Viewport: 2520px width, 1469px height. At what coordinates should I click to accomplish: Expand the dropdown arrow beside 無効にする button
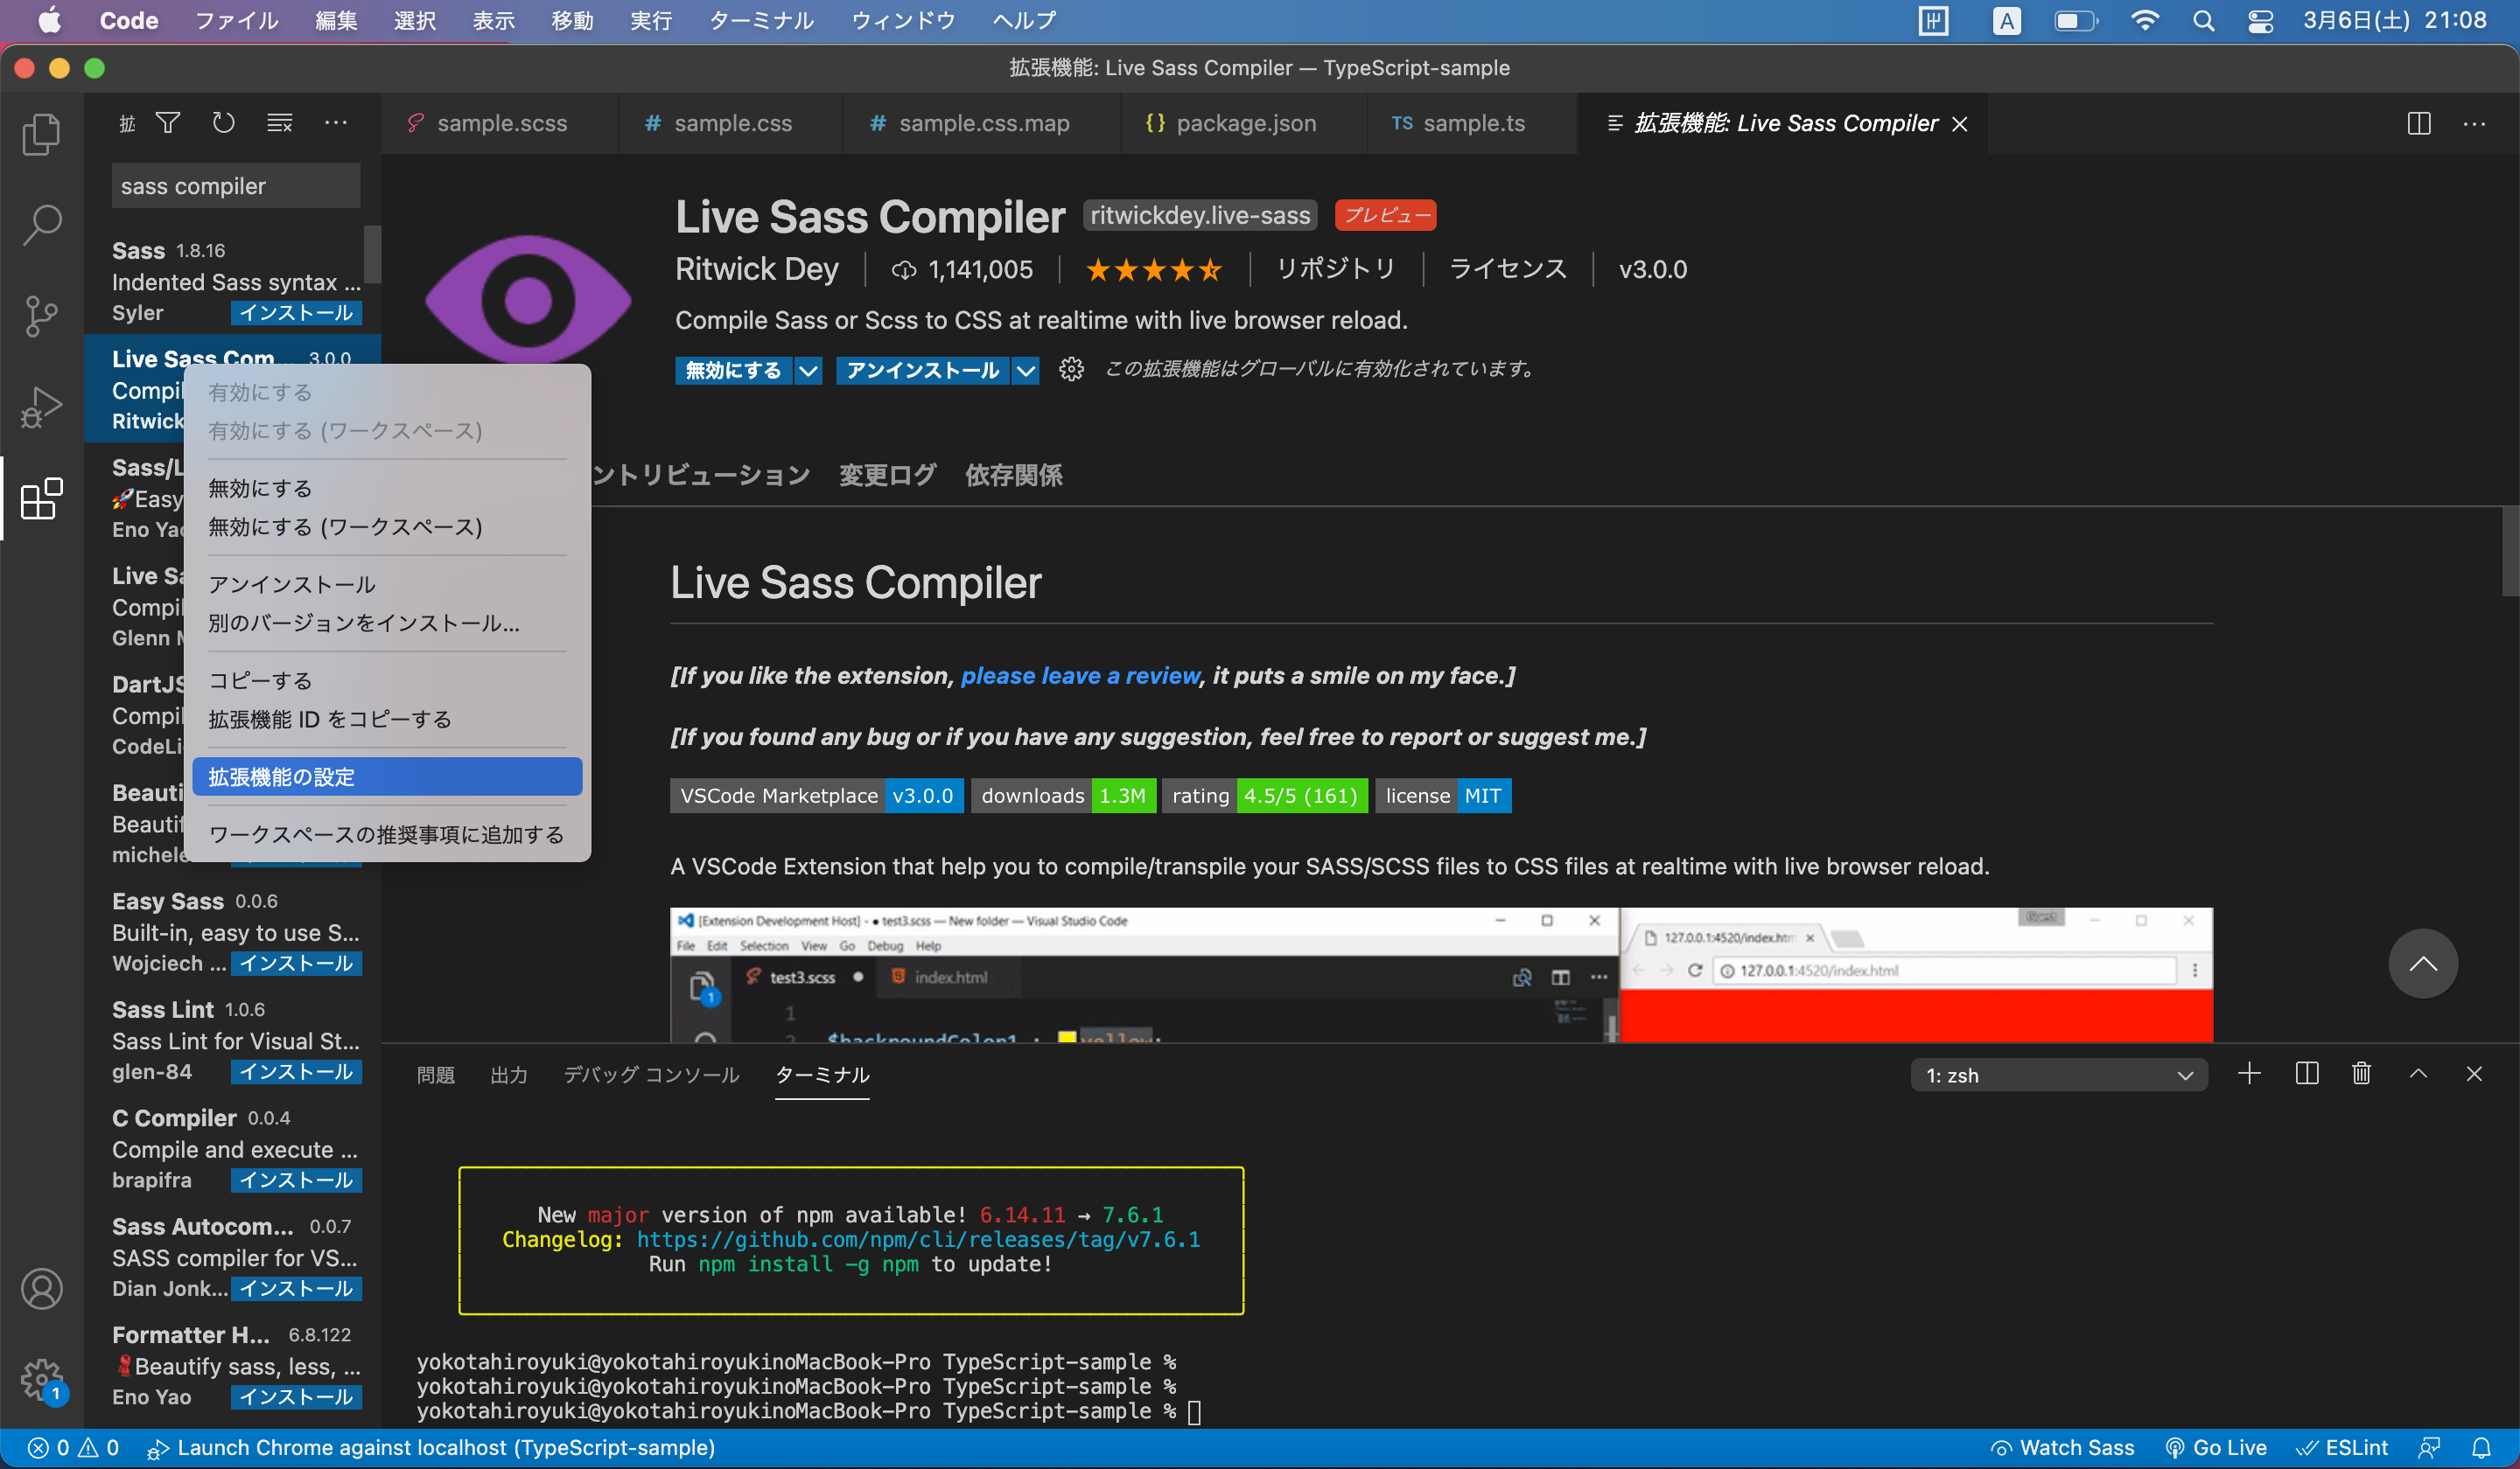click(808, 371)
